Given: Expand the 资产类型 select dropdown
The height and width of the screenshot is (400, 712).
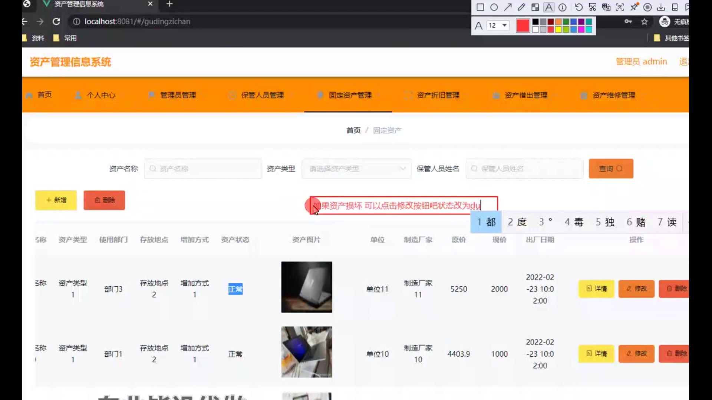Looking at the screenshot, I should coord(356,169).
